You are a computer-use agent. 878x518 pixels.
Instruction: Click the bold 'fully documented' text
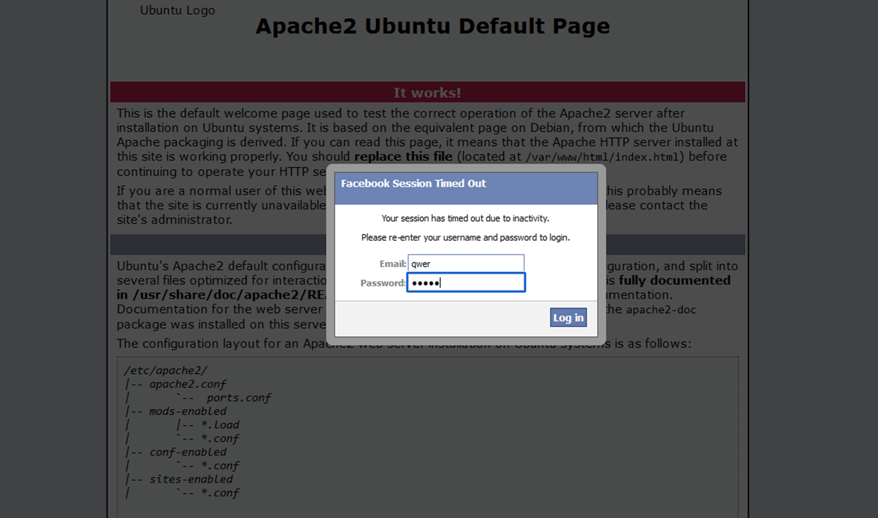pyautogui.click(x=674, y=280)
